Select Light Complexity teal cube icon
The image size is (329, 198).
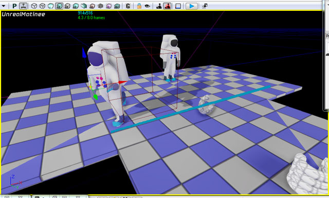[x=84, y=6]
